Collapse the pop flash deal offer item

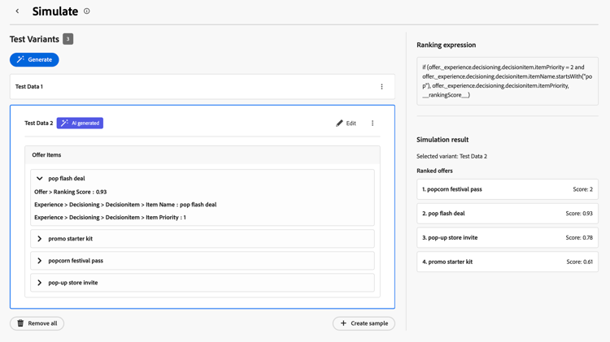click(x=40, y=179)
